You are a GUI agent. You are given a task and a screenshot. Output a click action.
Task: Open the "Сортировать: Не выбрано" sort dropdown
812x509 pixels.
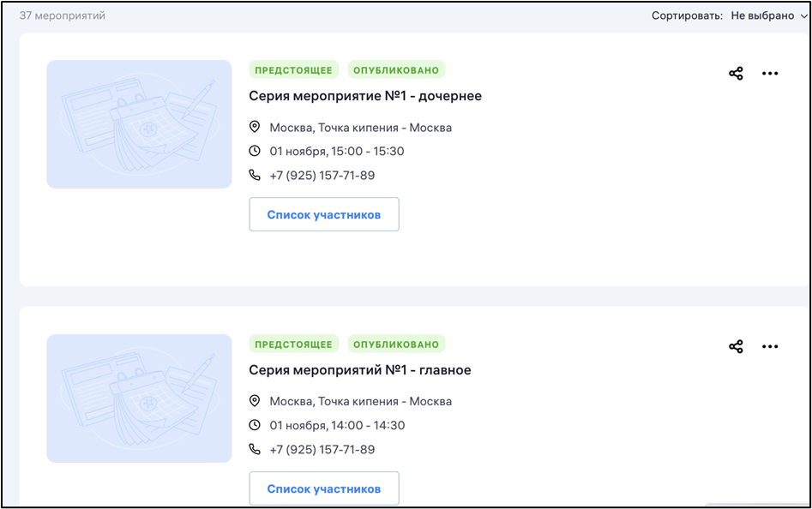(x=768, y=15)
